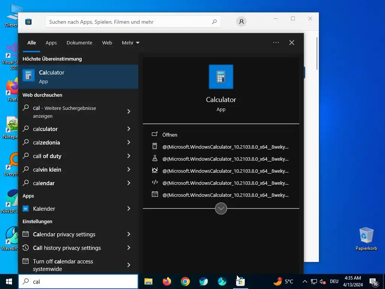Open the NAVER Whale taskbar icon
Image resolution: width=385 pixels, height=289 pixels.
pos(203,281)
